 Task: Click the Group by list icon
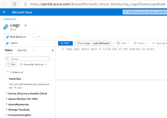coord(21,64)
